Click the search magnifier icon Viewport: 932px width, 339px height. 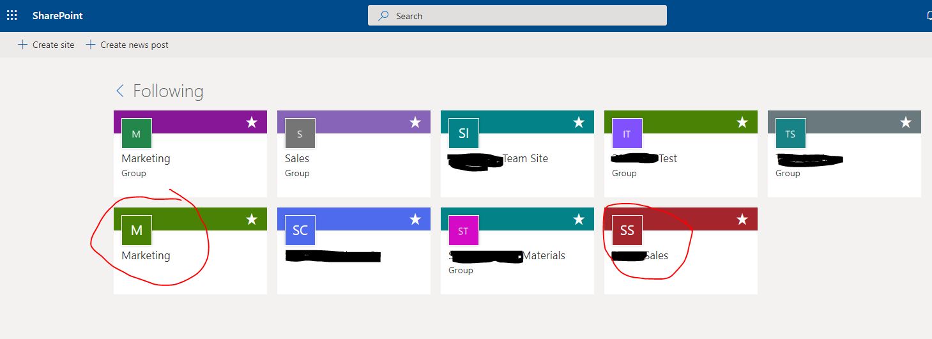(383, 16)
